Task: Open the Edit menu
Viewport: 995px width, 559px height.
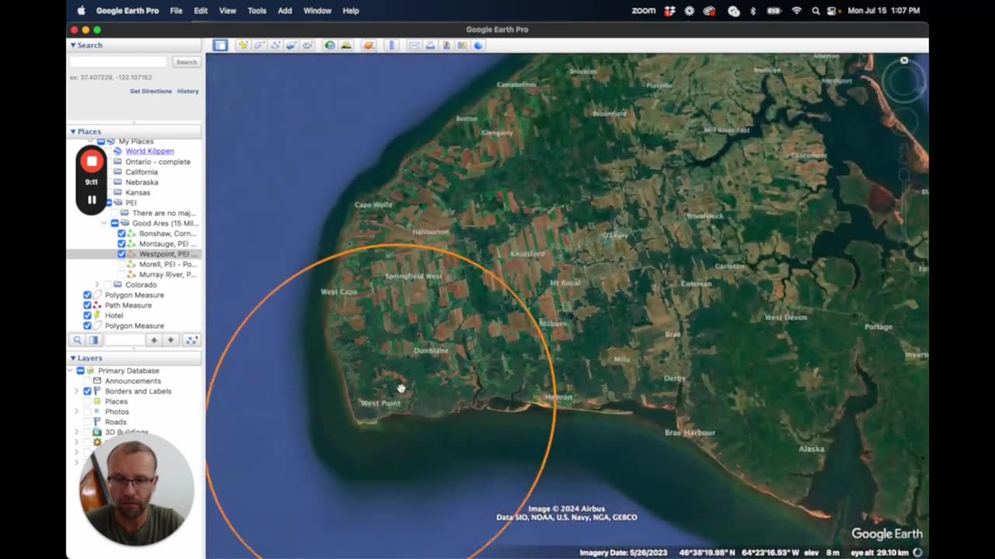Action: (201, 11)
